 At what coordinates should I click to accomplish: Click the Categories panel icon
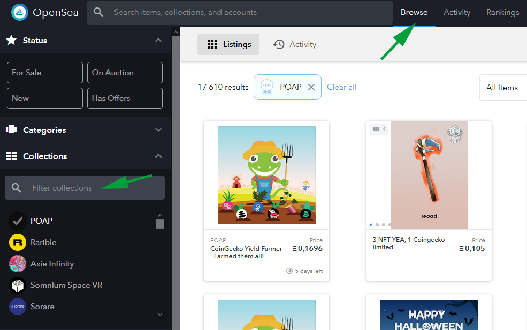(11, 130)
